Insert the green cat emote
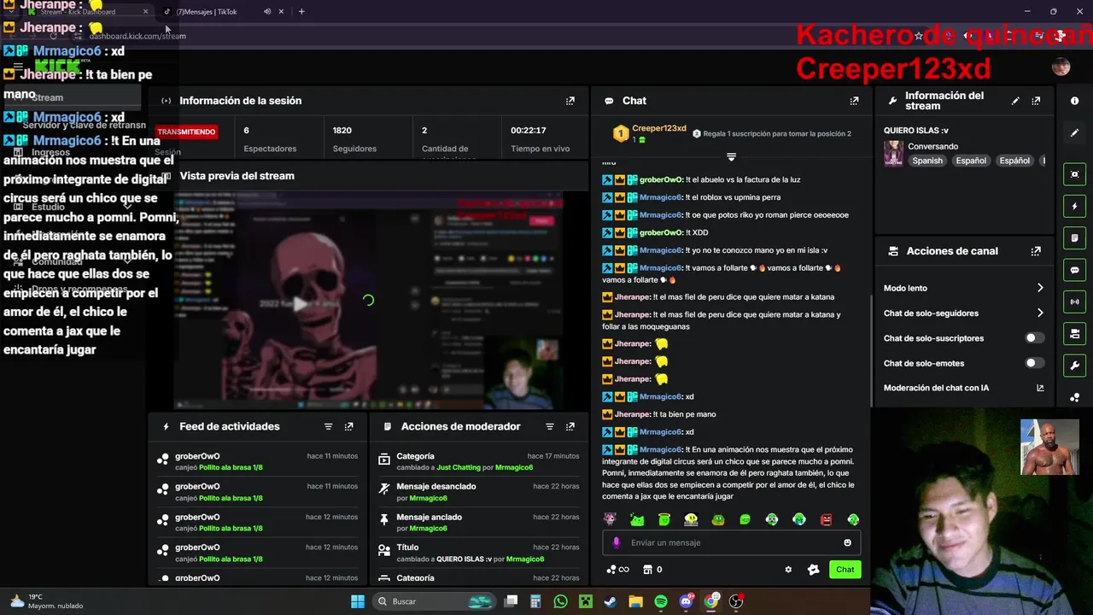Image resolution: width=1093 pixels, height=615 pixels. (637, 519)
